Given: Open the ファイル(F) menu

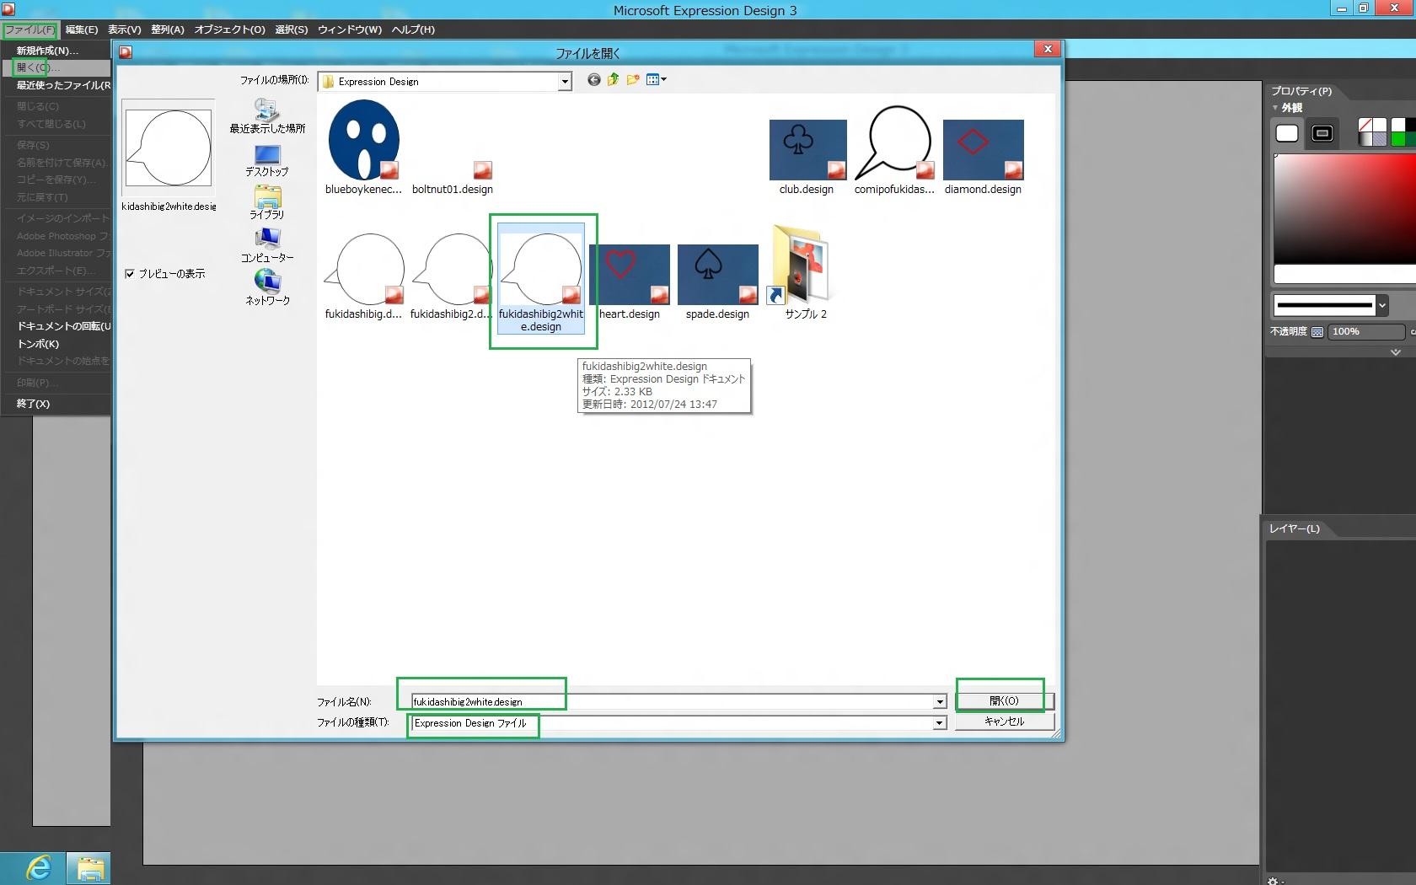Looking at the screenshot, I should [x=29, y=29].
